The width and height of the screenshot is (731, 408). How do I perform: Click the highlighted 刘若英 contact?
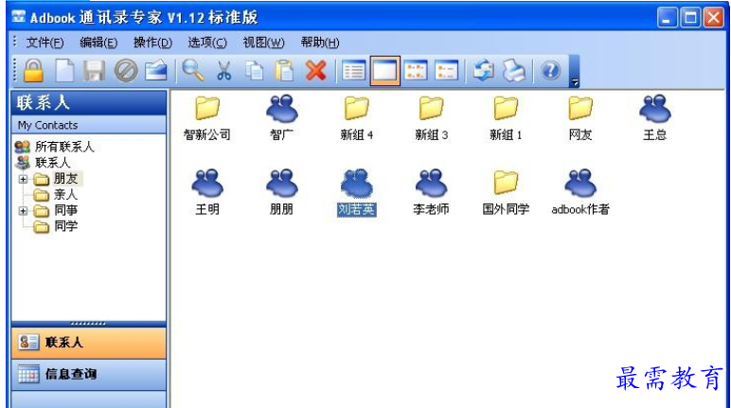[x=356, y=192]
